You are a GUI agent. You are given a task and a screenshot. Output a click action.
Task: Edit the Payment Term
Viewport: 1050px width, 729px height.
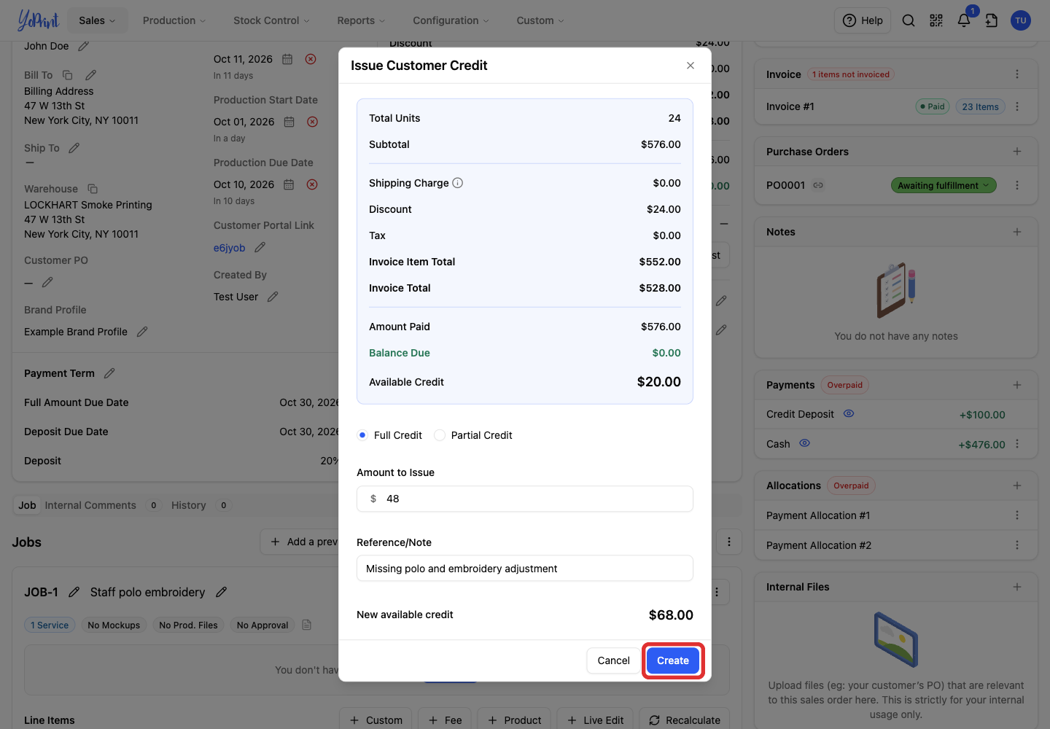[x=109, y=373]
